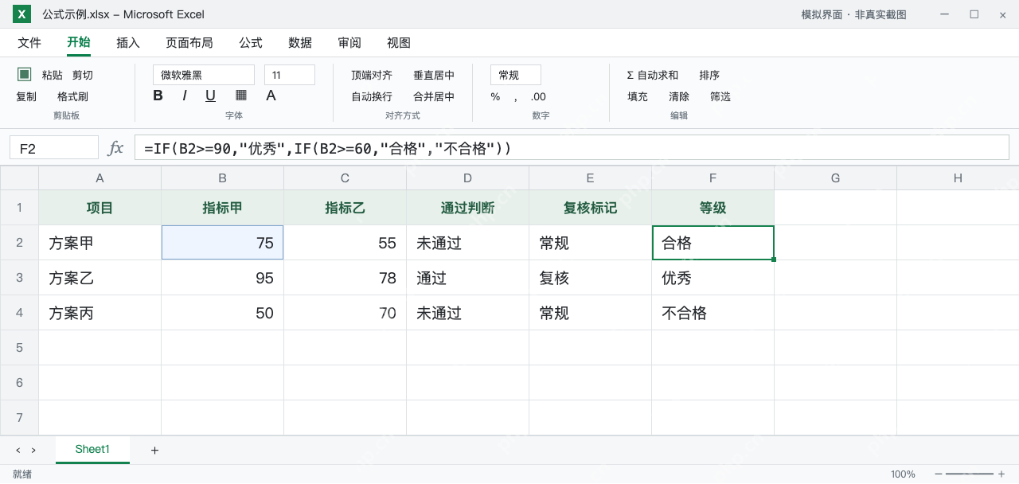Viewport: 1019px width, 484px height.
Task: Click 顶端对齐 alignment button
Action: point(372,75)
